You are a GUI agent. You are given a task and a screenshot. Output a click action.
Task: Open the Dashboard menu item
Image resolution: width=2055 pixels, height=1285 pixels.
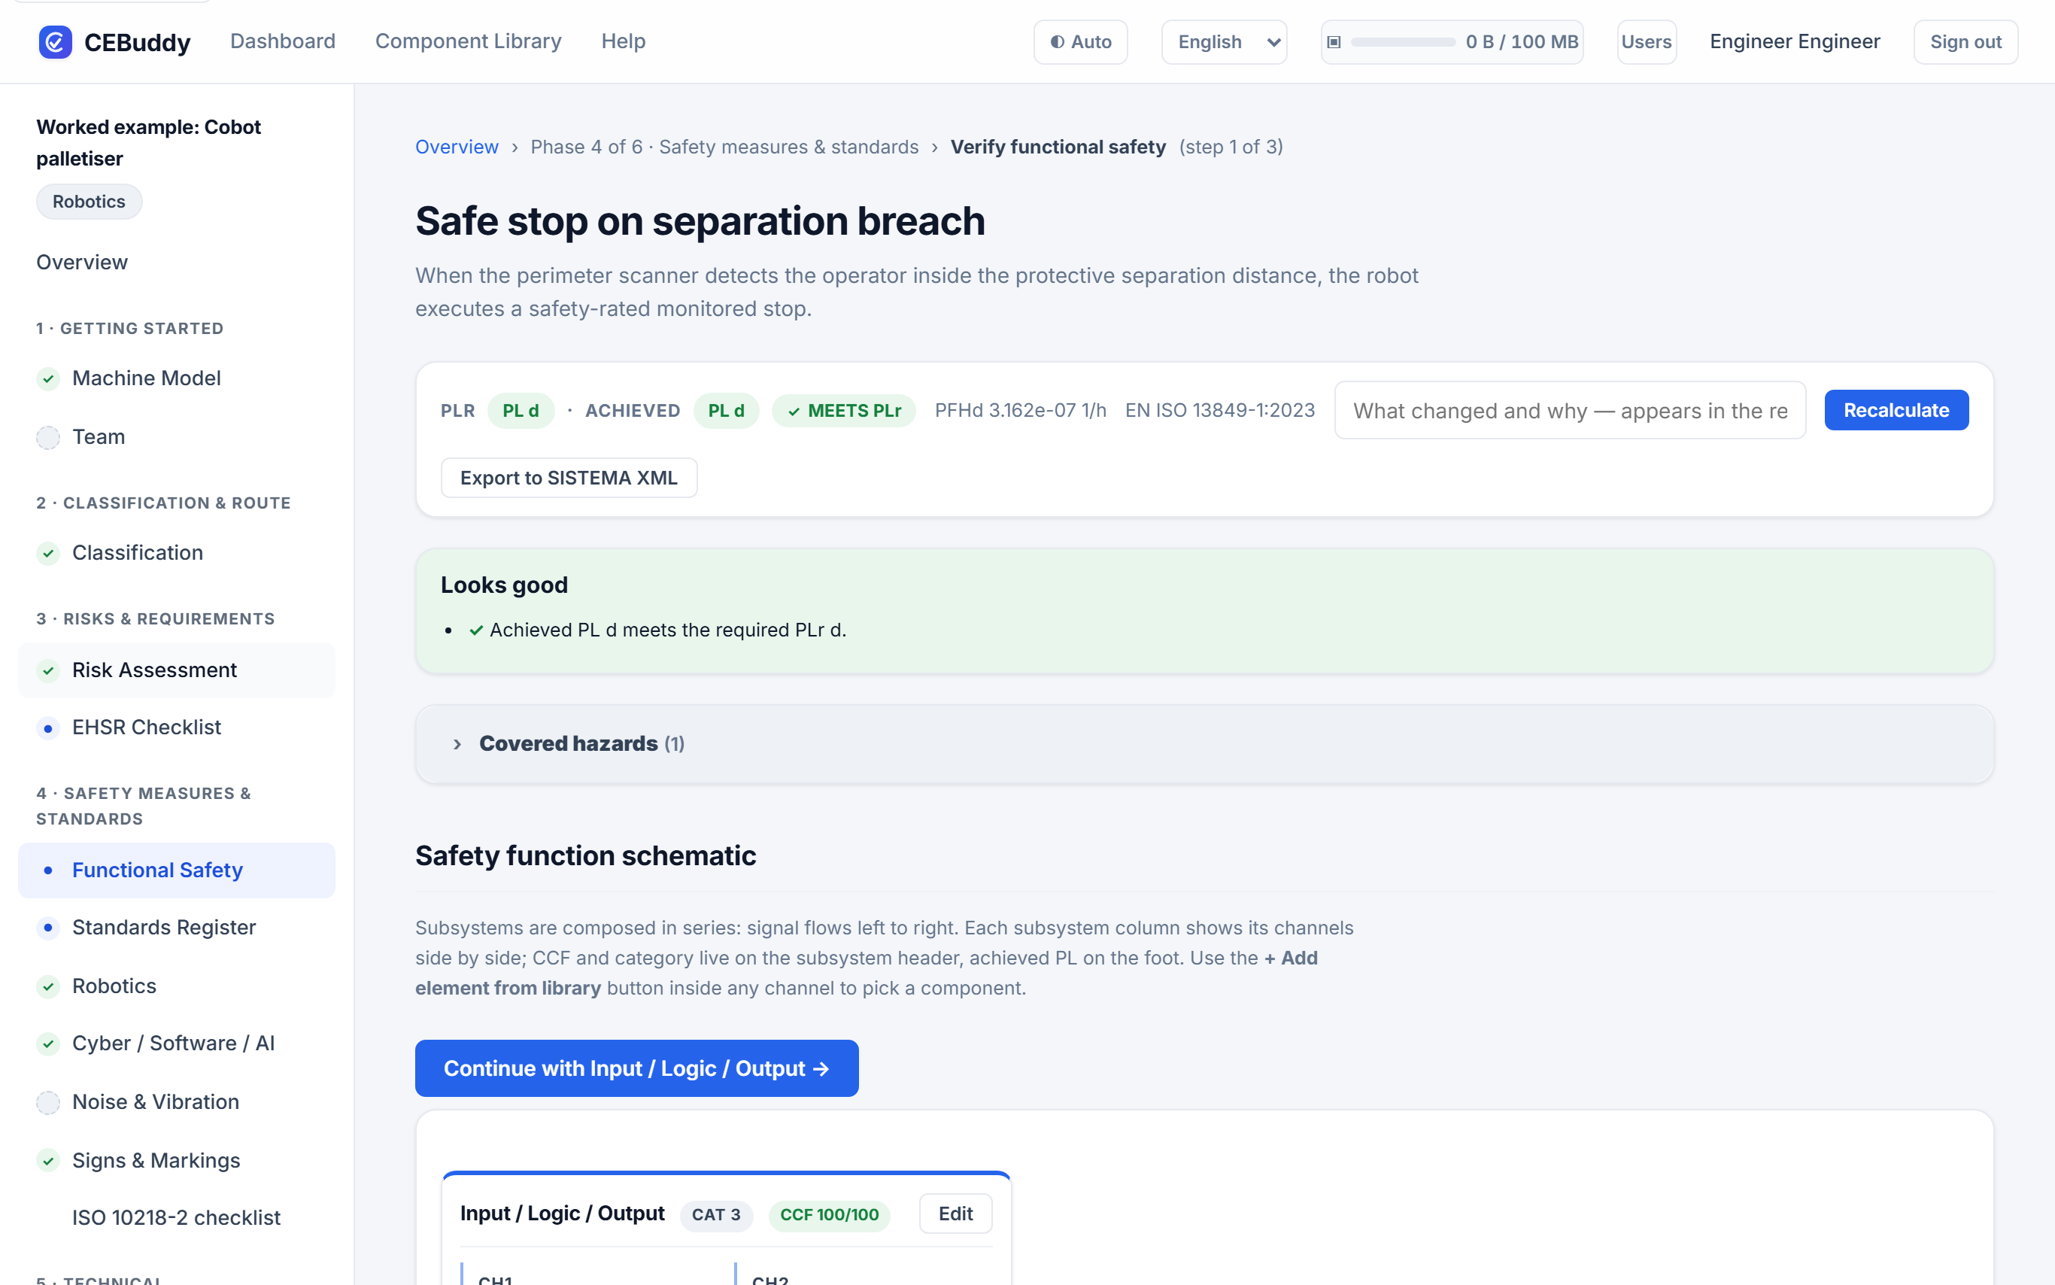(283, 41)
